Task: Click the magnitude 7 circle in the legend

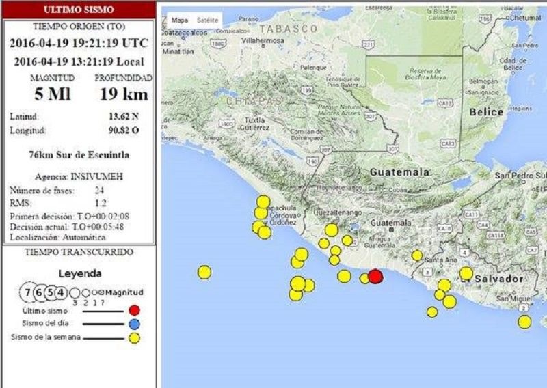Action: point(27,292)
